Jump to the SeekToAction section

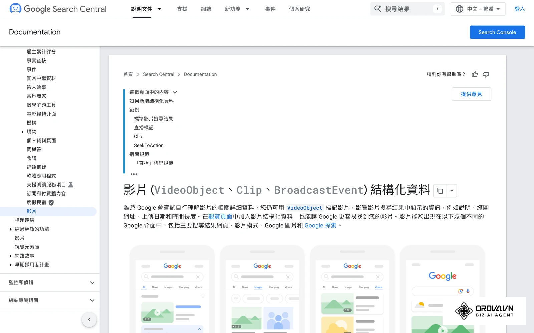coord(149,145)
